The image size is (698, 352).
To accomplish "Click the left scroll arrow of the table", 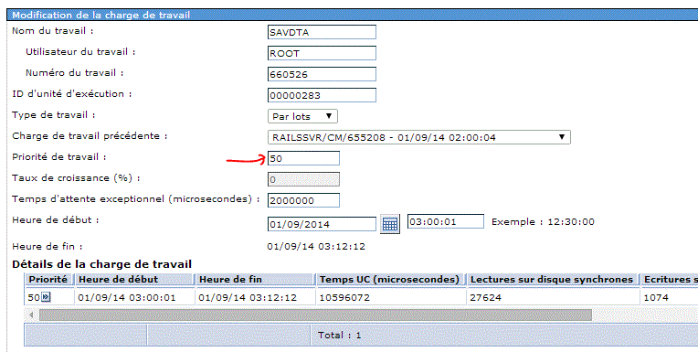I will click(x=31, y=315).
